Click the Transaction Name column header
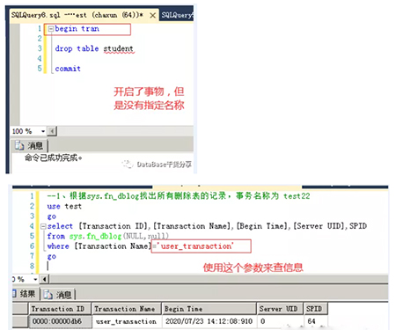The height and width of the screenshot is (330, 396). (127, 309)
